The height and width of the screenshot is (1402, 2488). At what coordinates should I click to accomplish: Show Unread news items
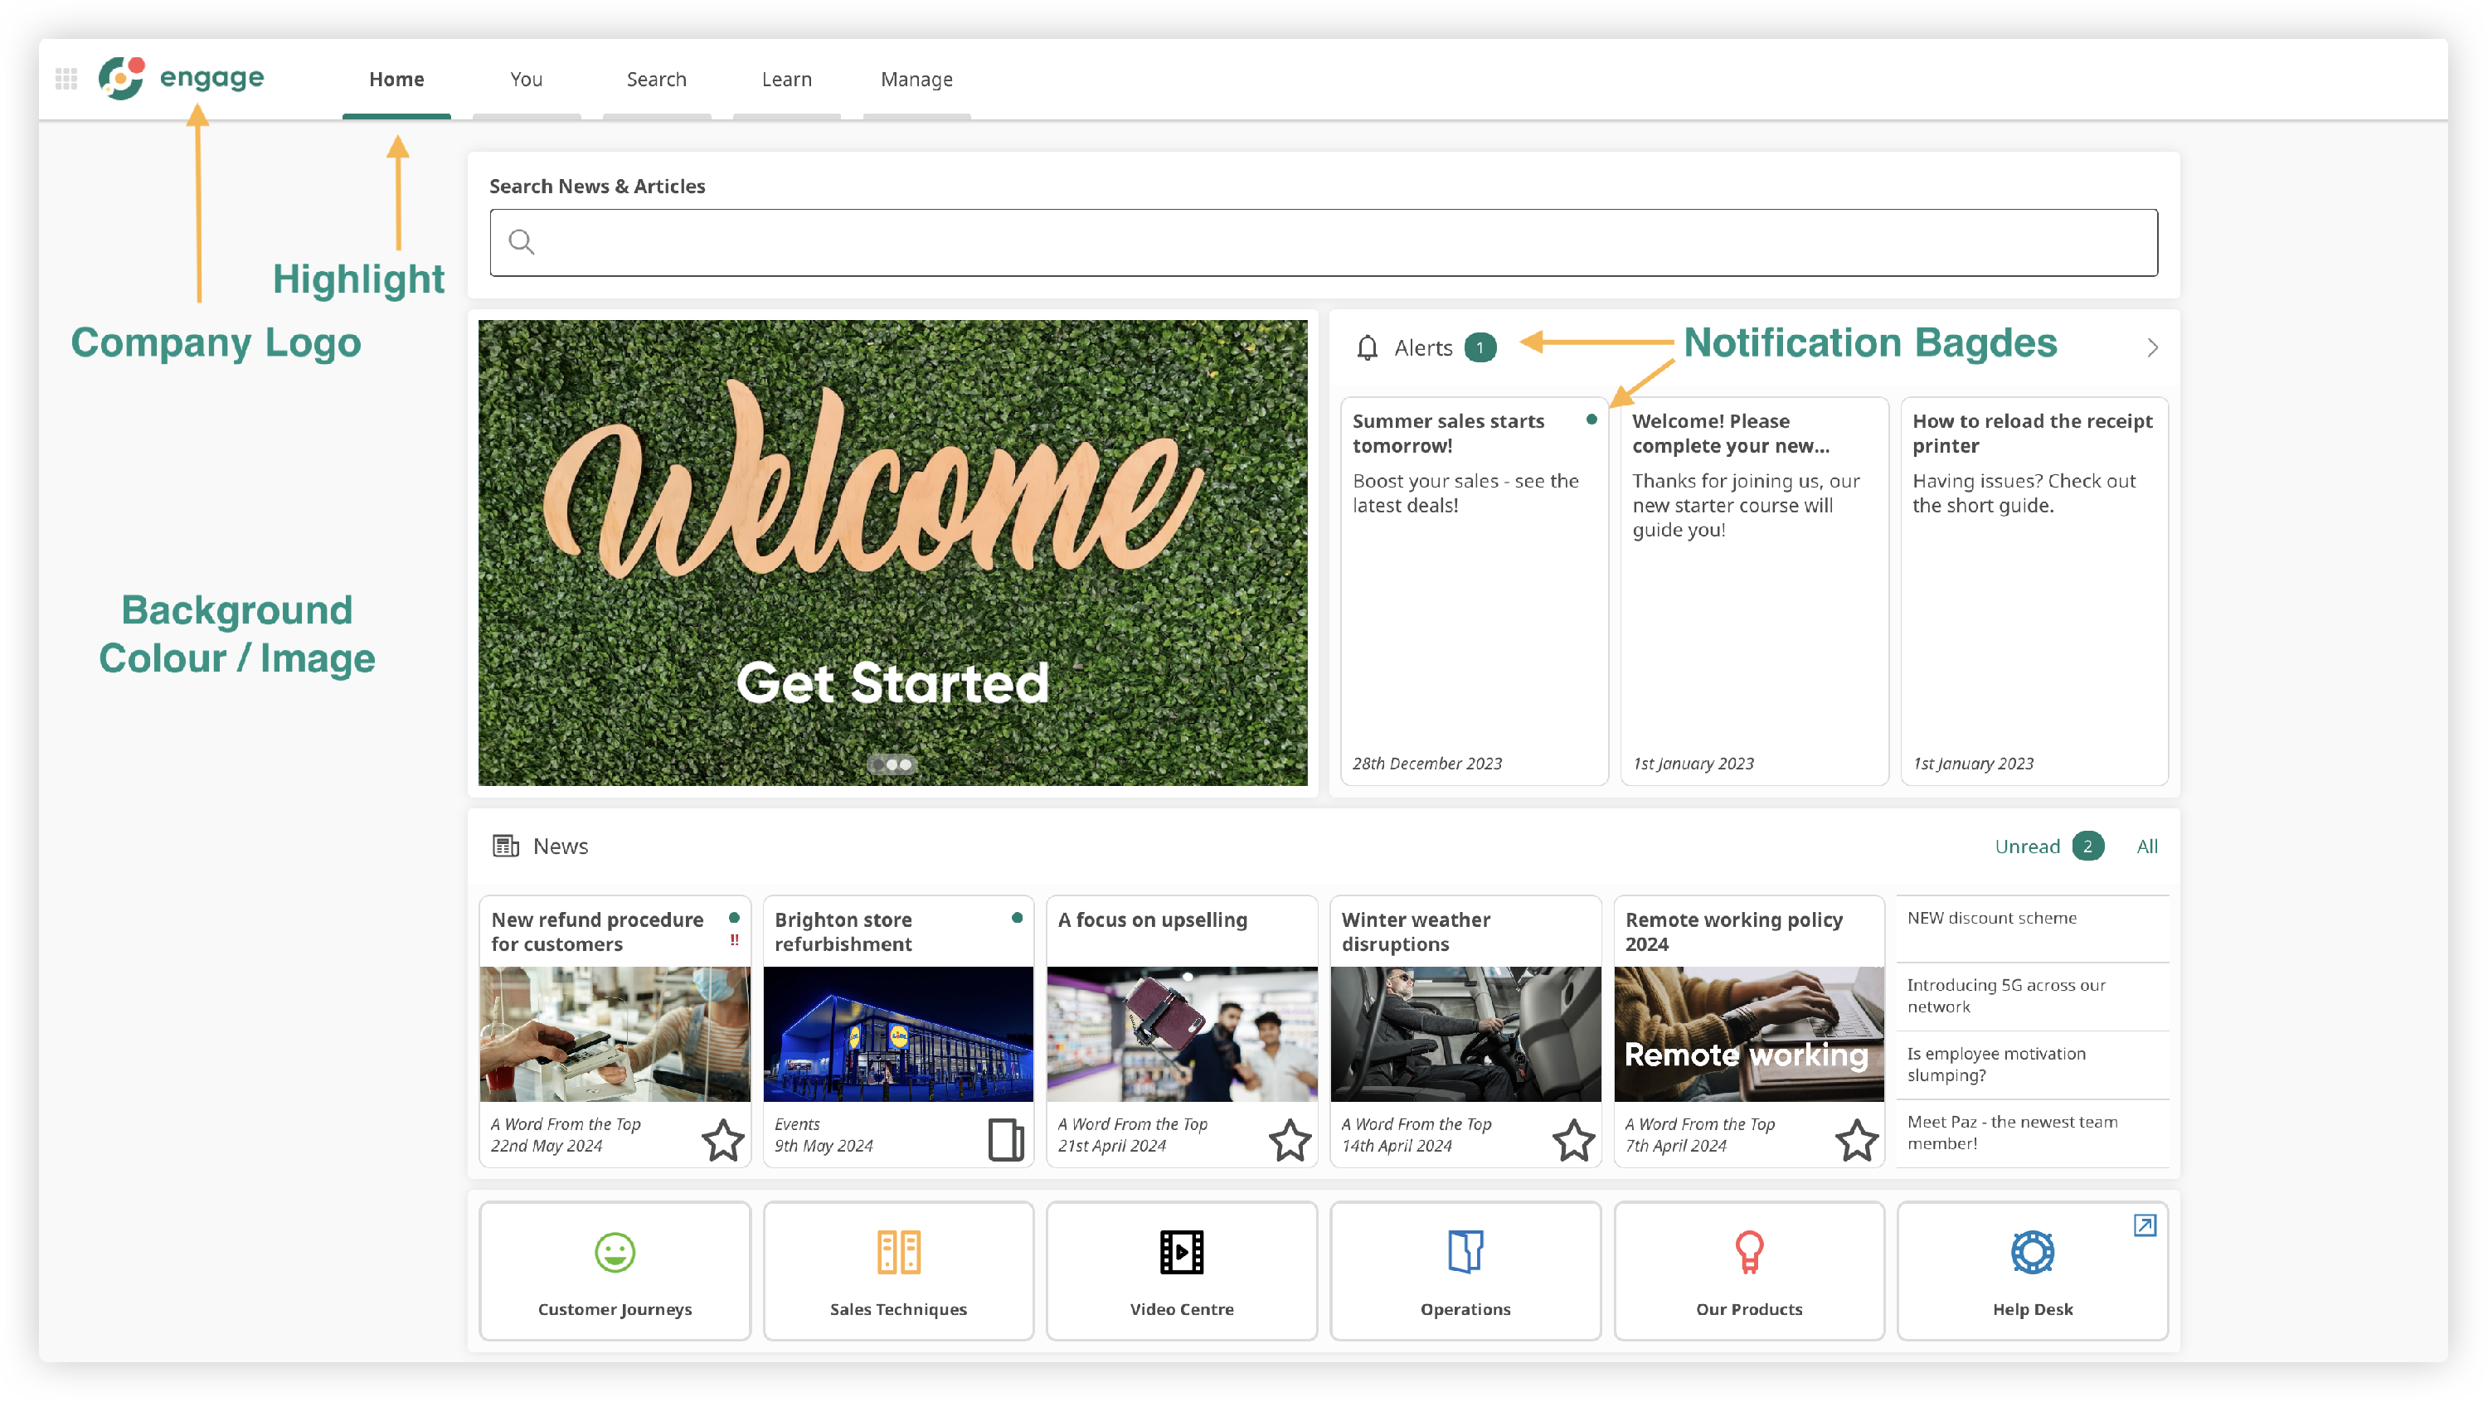click(2027, 847)
